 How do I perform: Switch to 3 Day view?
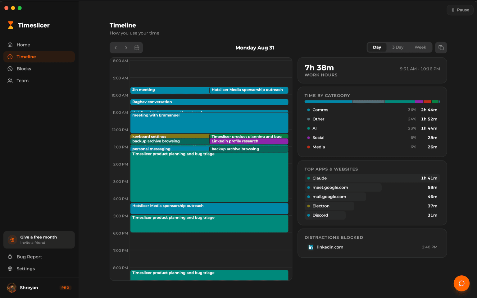coord(397,47)
